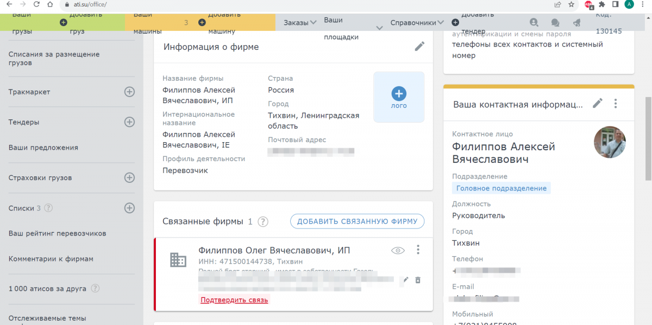The width and height of the screenshot is (652, 325).
Task: Open three-dot menu for Филиппов Олег firm
Action: 418,250
